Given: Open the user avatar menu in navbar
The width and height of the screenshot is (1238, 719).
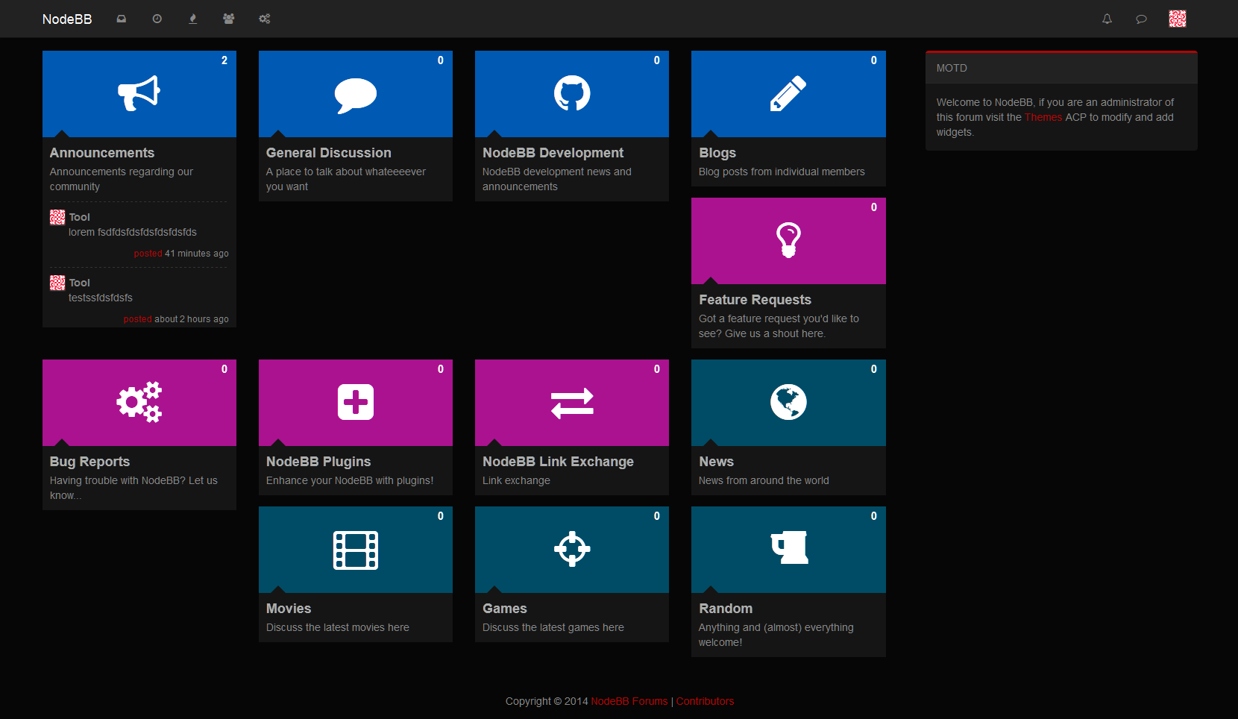Looking at the screenshot, I should (1178, 19).
